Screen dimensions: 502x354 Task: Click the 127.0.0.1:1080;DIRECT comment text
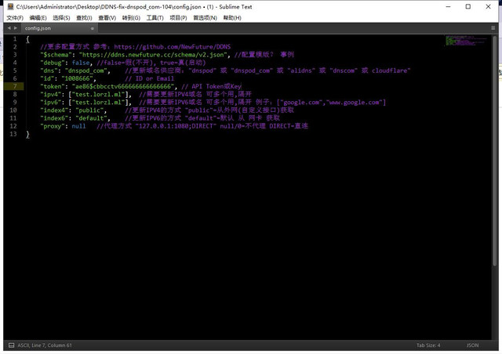coord(174,126)
